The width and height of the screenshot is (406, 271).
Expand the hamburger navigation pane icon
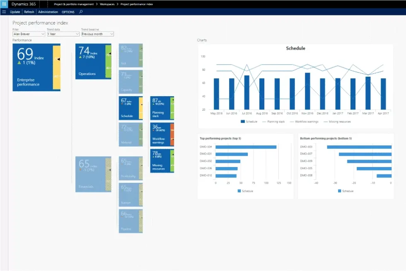pyautogui.click(x=4, y=12)
